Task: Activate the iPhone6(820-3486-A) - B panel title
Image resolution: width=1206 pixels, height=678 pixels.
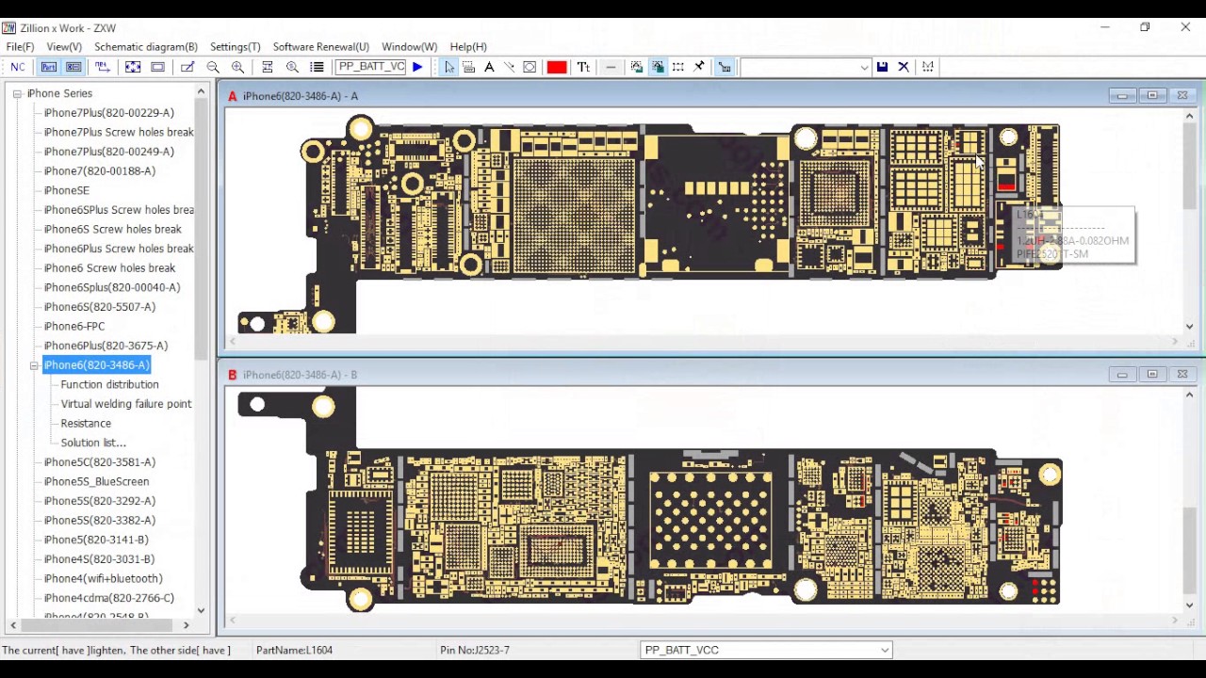Action: (300, 375)
